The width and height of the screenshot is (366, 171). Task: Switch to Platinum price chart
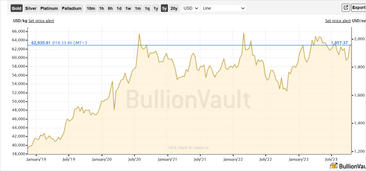49,8
